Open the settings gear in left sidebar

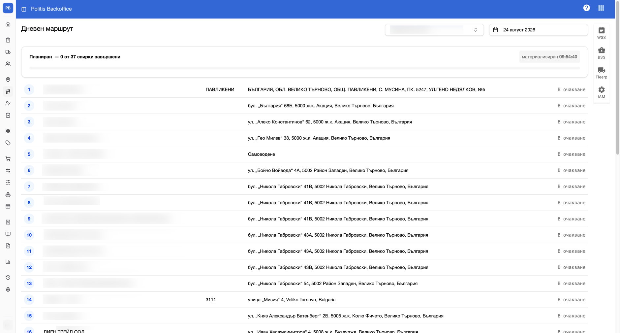coord(8,289)
